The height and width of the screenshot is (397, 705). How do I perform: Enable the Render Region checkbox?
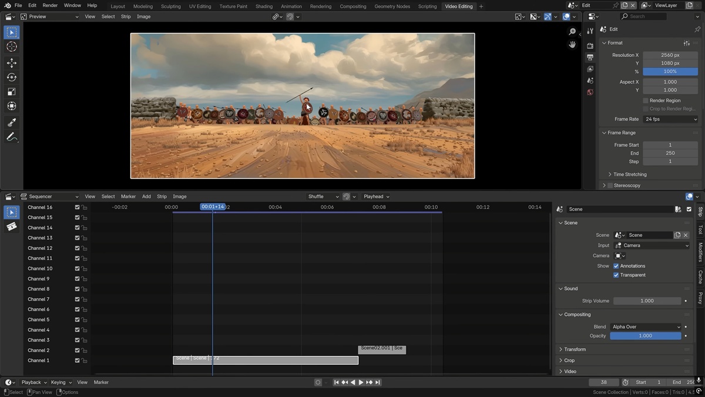click(x=645, y=101)
